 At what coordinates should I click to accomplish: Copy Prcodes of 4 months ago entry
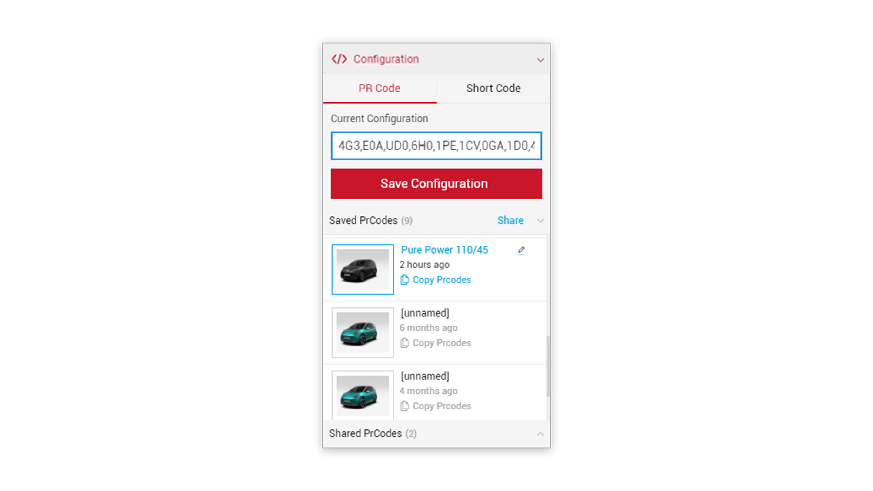pyautogui.click(x=442, y=406)
